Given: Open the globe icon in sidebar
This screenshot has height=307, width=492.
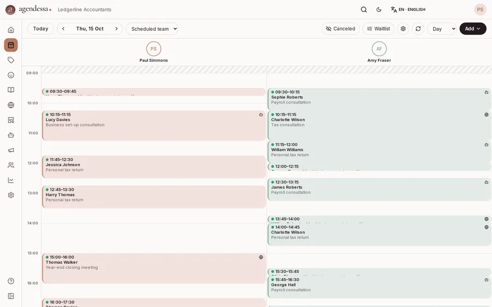Looking at the screenshot, I should tap(11, 105).
